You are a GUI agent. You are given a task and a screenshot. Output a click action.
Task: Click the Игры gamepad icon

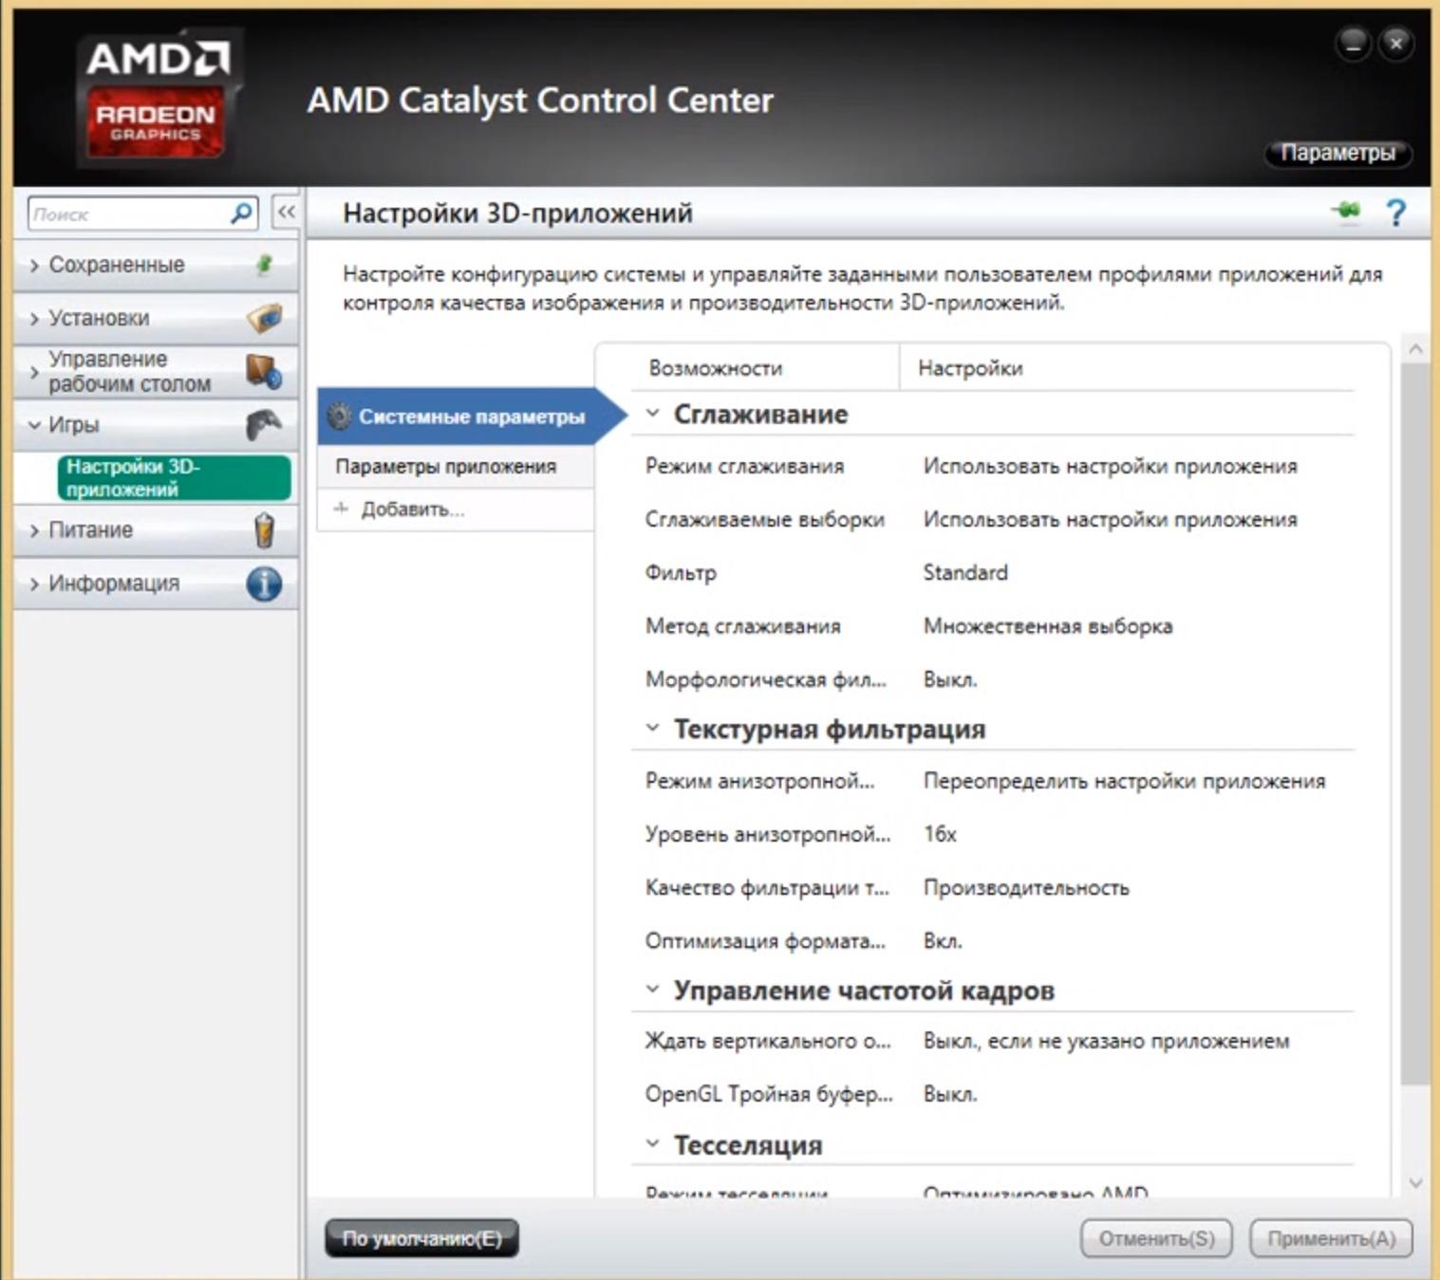click(x=264, y=424)
